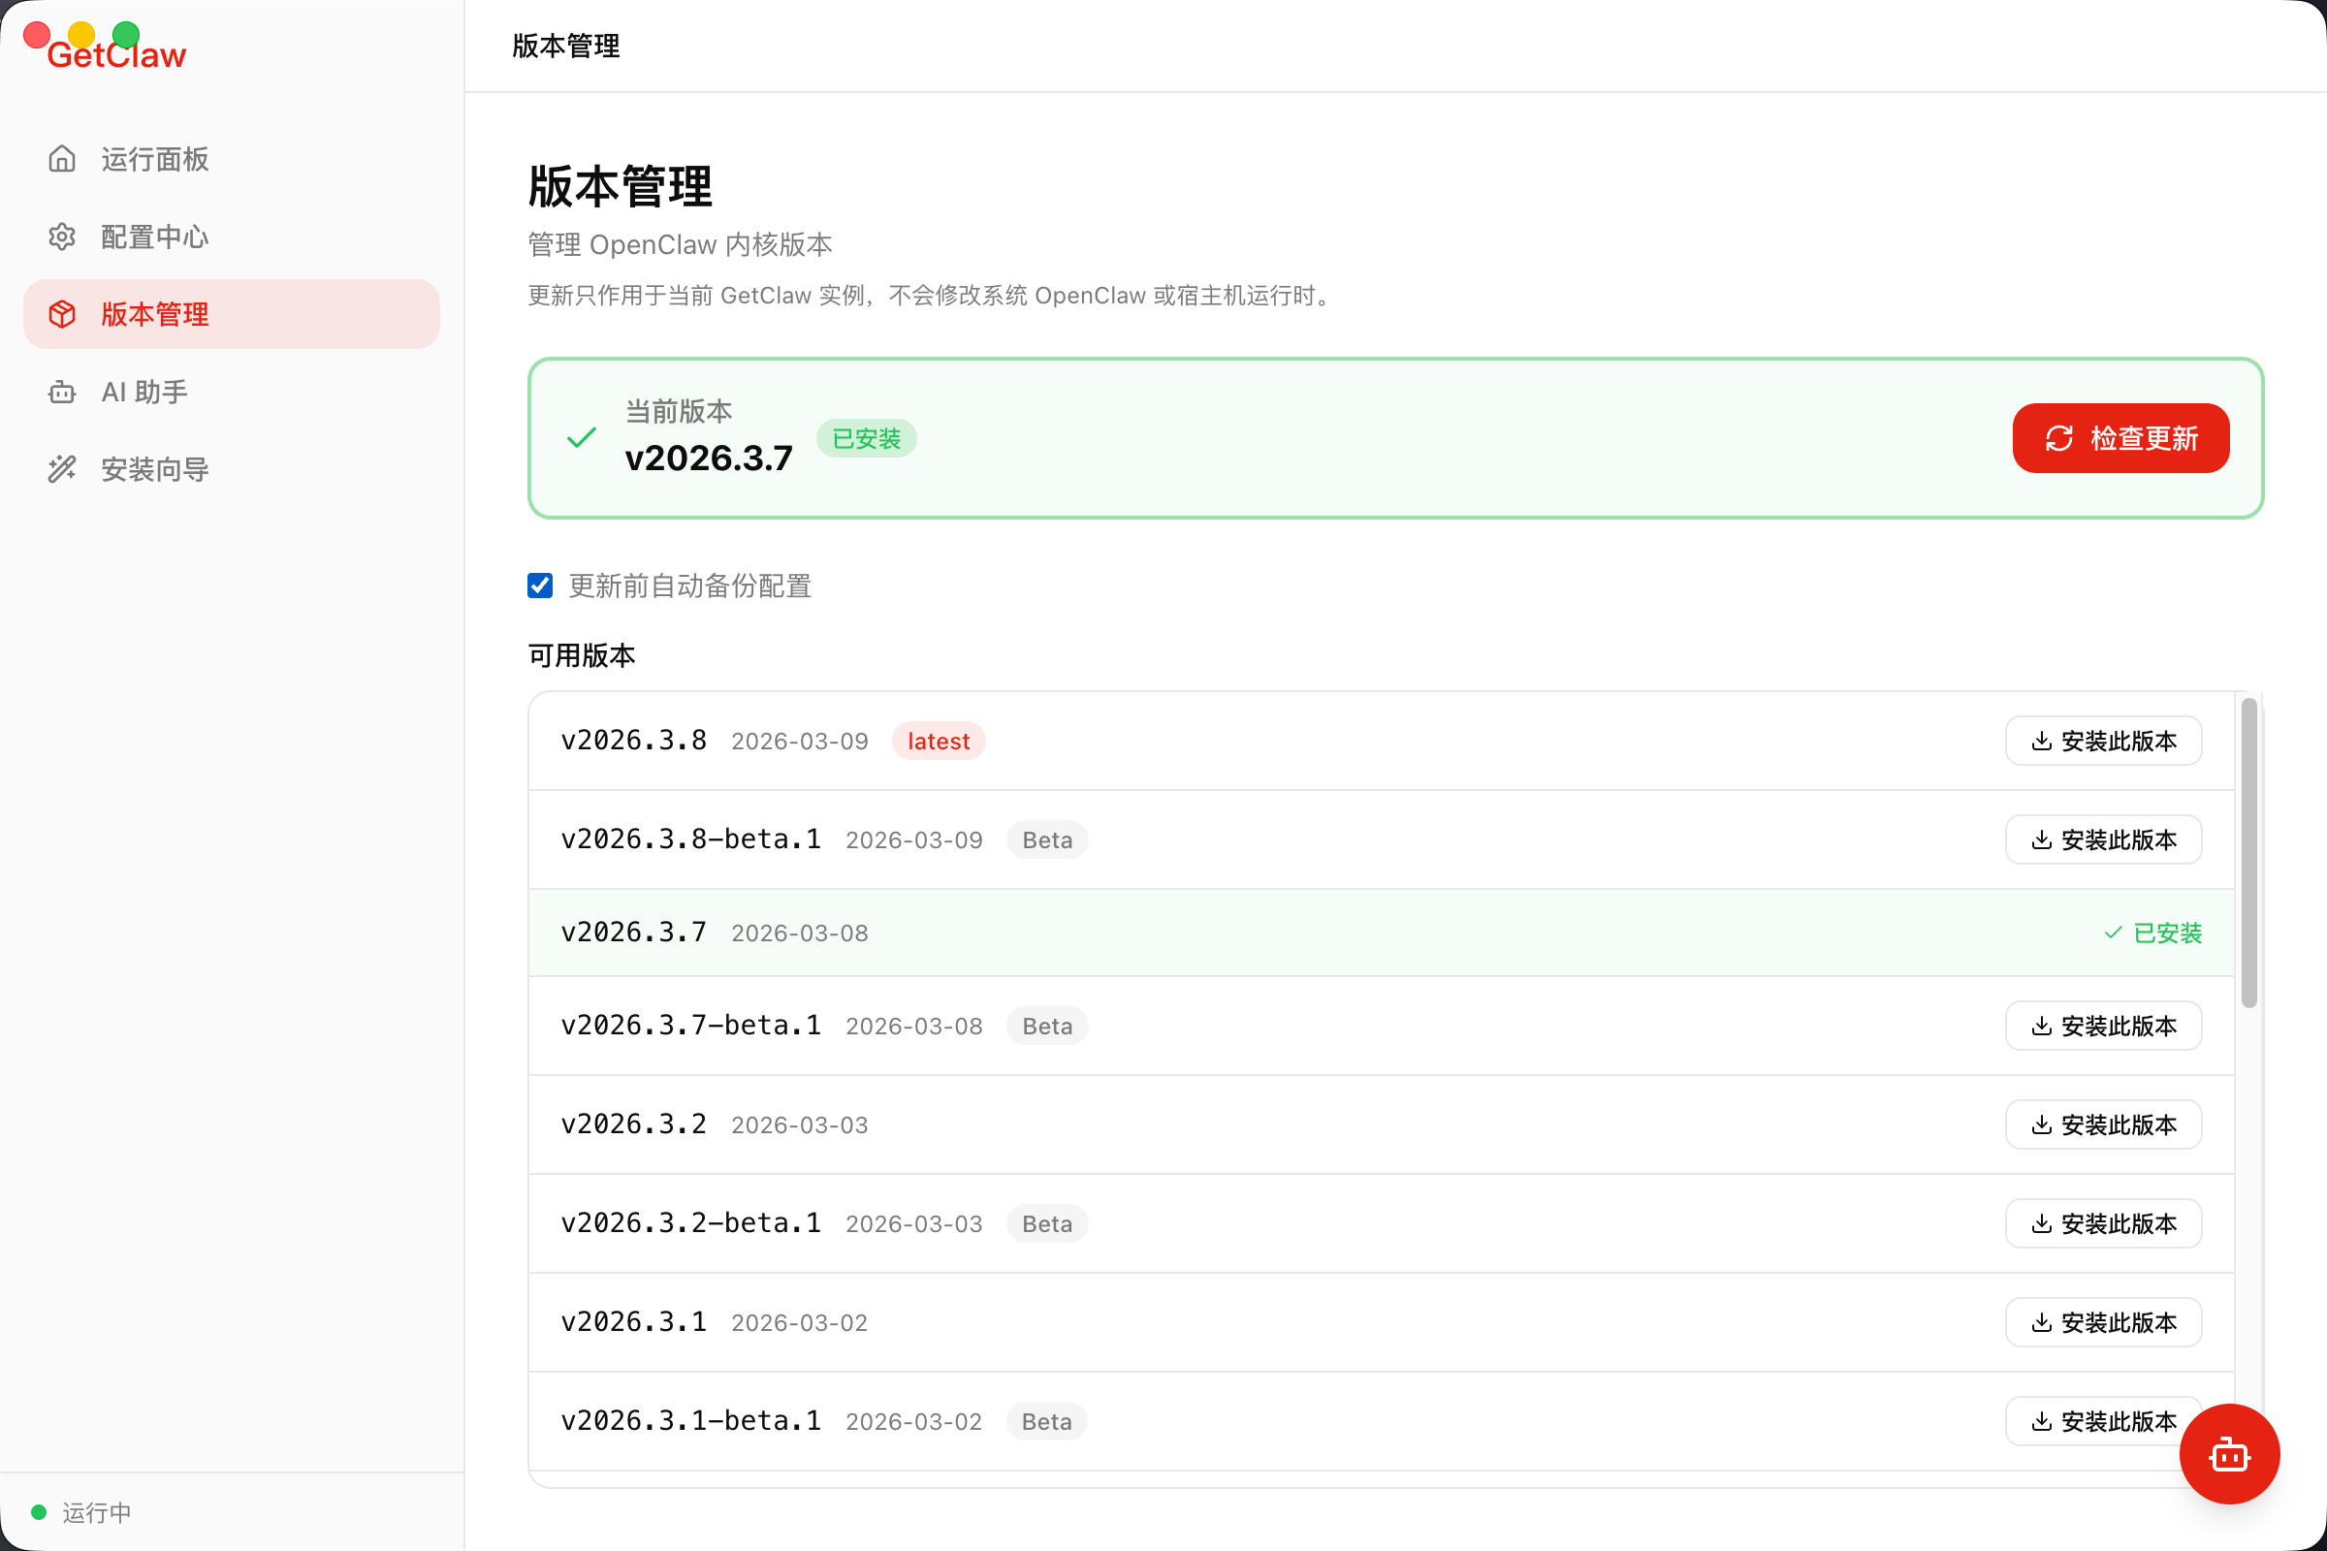Click the Beta tag on v2026.3.2-beta.1
The image size is (2327, 1551).
(x=1046, y=1222)
